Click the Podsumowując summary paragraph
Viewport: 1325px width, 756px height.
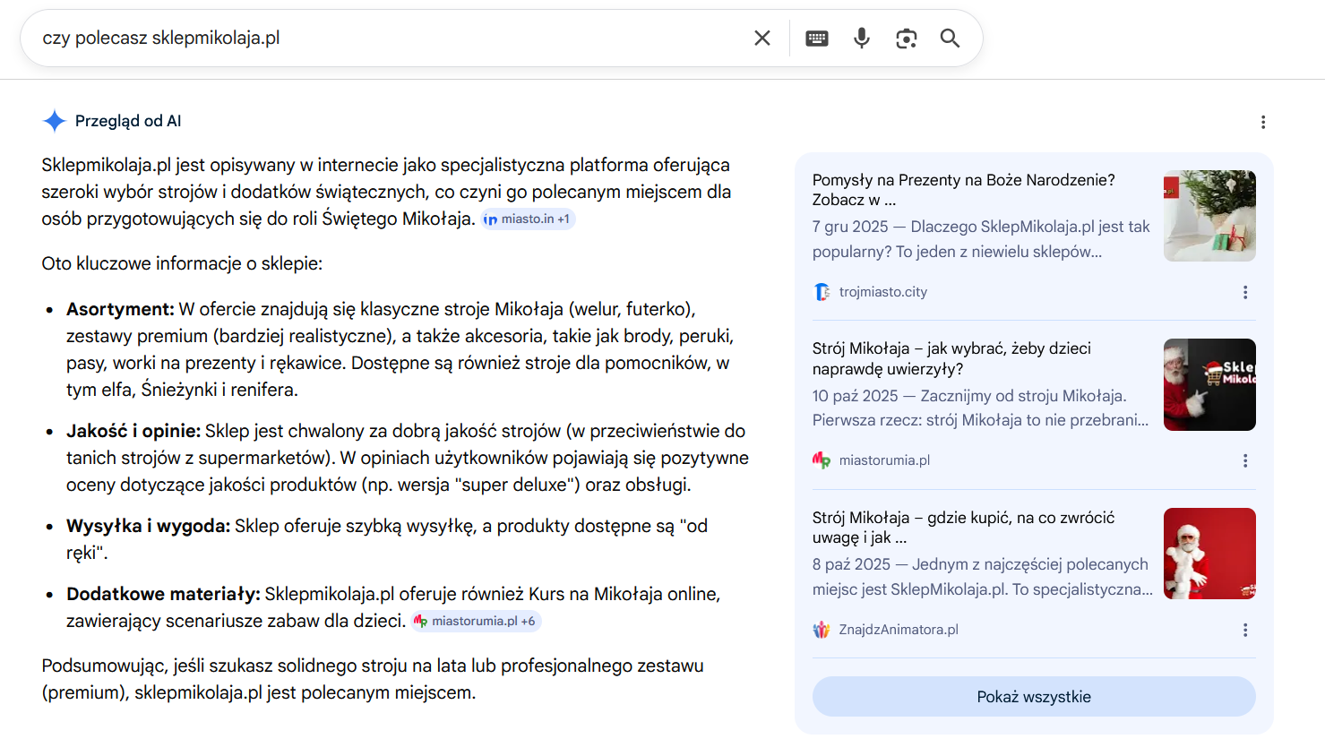click(373, 679)
